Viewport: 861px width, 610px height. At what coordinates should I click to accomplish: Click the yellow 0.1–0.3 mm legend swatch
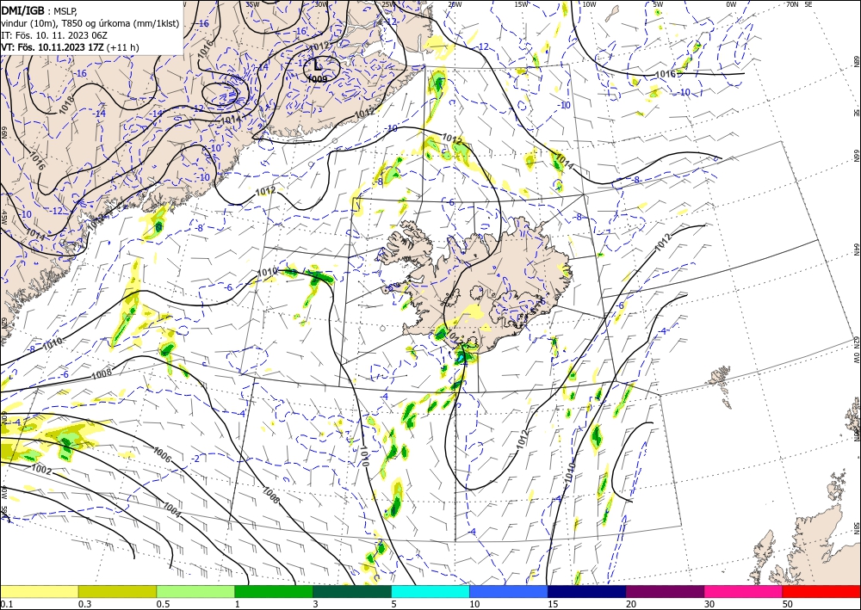tap(39, 591)
